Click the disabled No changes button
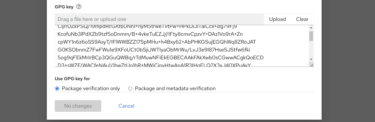 tap(78, 106)
